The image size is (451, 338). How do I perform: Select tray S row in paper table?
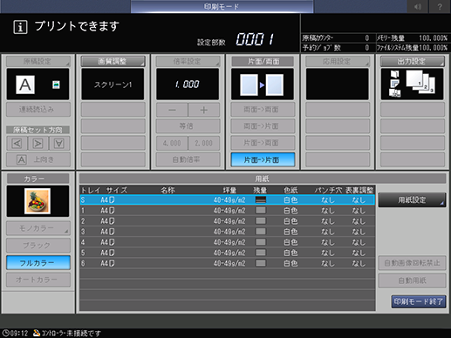[x=227, y=199]
